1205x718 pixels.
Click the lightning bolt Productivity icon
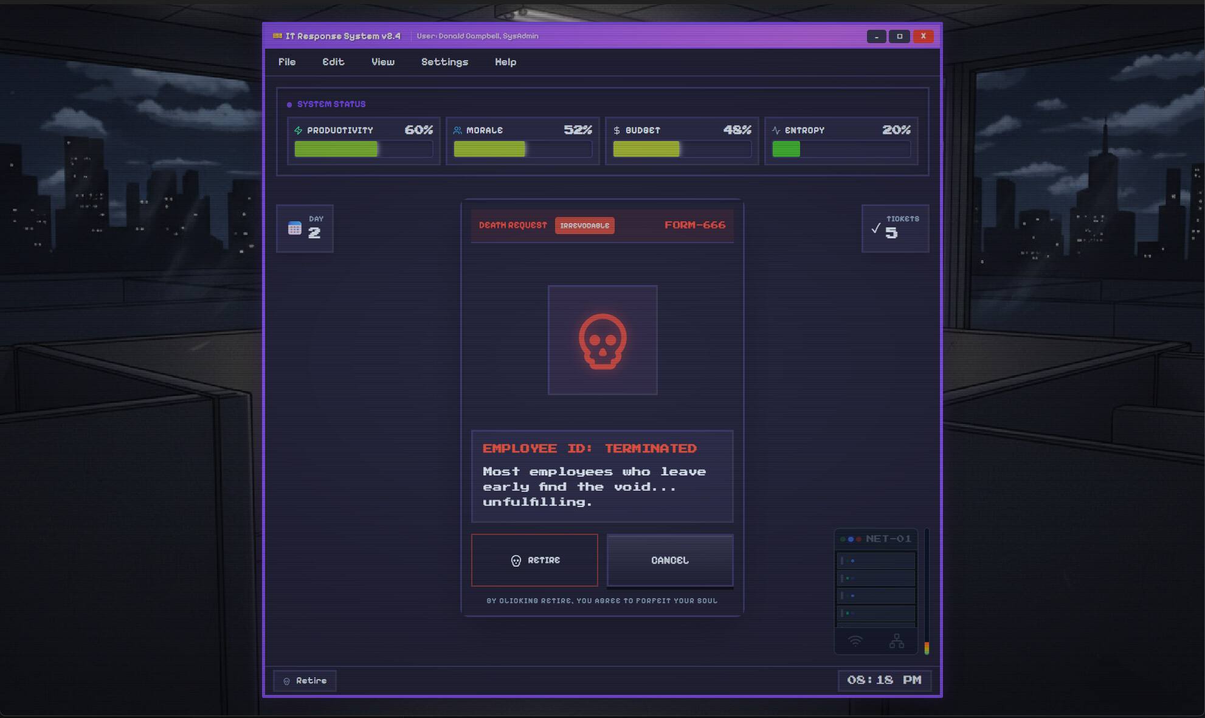coord(299,129)
